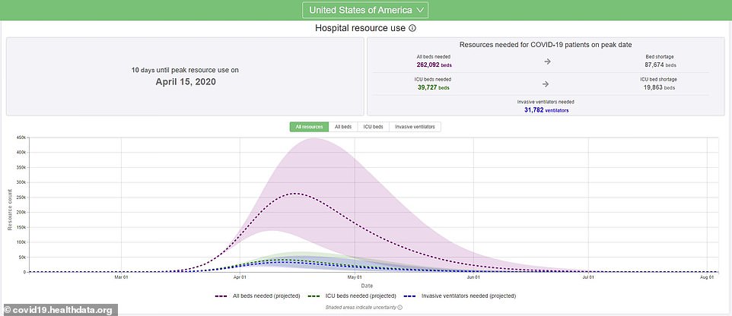Switch to the ICU beds tab
The image size is (732, 316).
[x=373, y=127]
